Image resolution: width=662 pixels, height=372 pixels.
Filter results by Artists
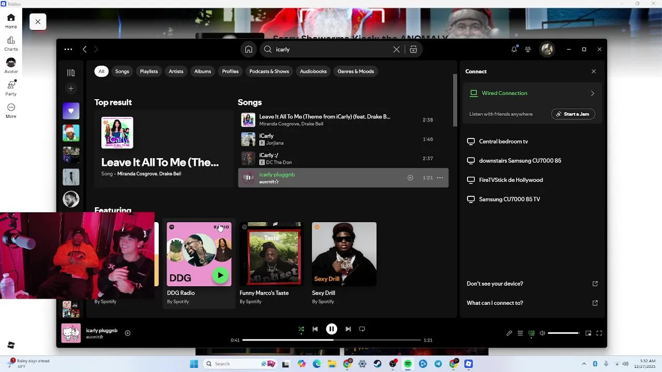[x=176, y=71]
